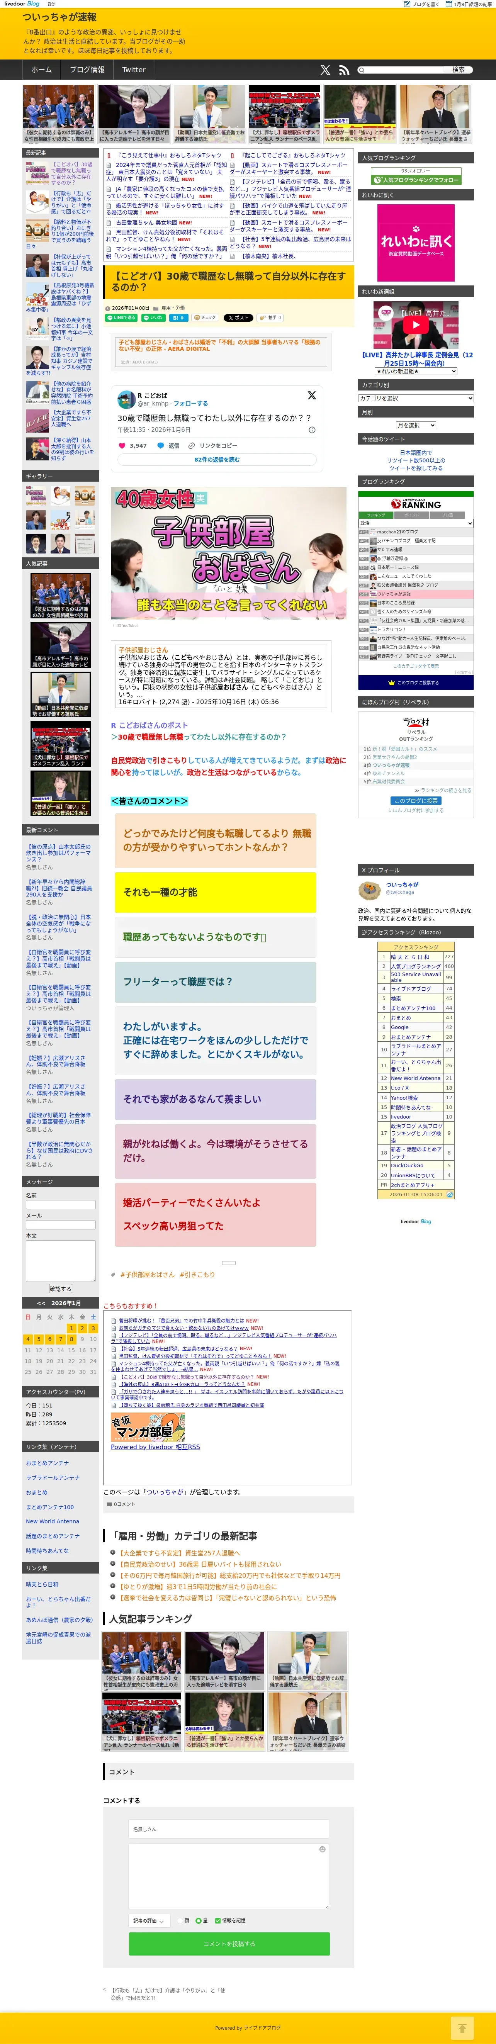
Task: Click the scroll-to-top arrow button in the footer
Action: pos(463,2027)
